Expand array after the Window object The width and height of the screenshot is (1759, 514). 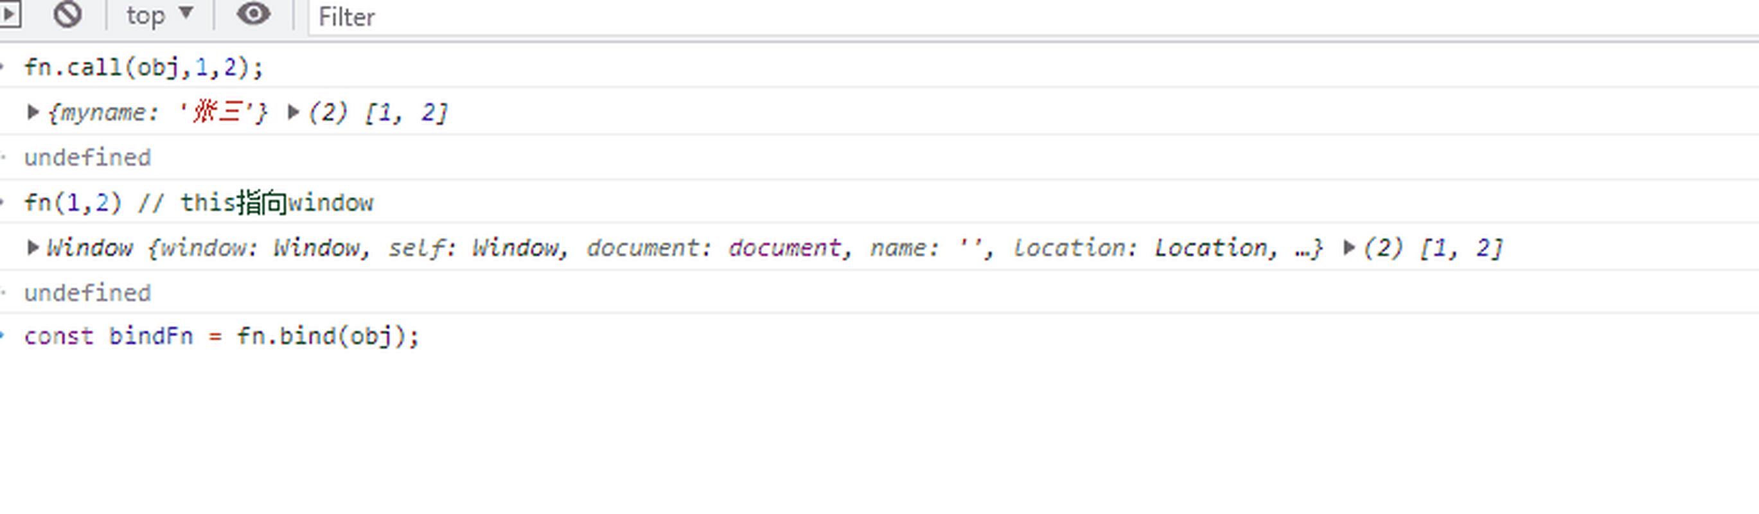[x=1348, y=247]
